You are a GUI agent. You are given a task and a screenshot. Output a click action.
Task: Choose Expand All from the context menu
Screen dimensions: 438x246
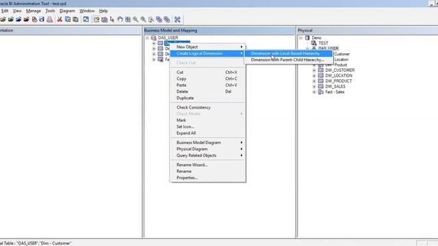coord(208,133)
